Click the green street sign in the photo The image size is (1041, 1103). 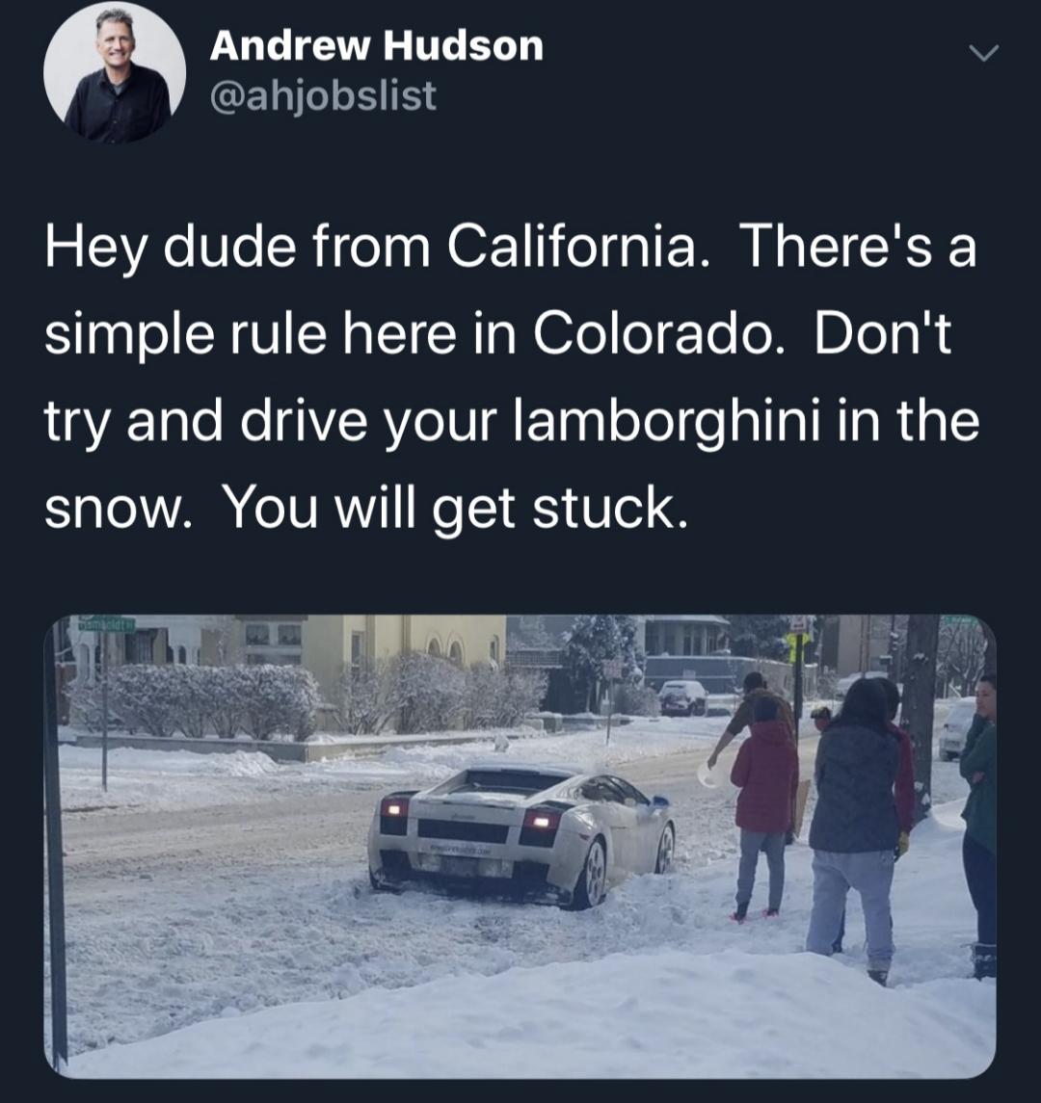pos(106,624)
